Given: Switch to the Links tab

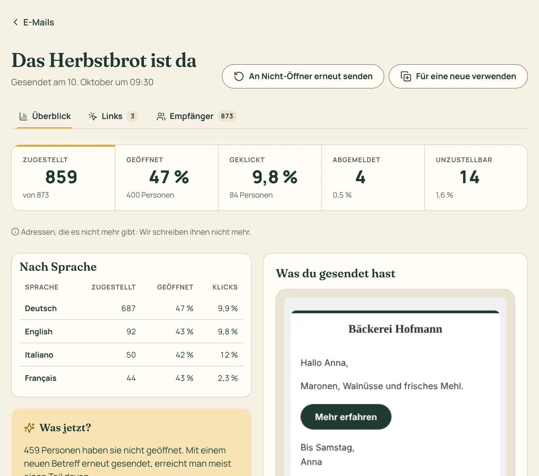Looking at the screenshot, I should [x=113, y=116].
